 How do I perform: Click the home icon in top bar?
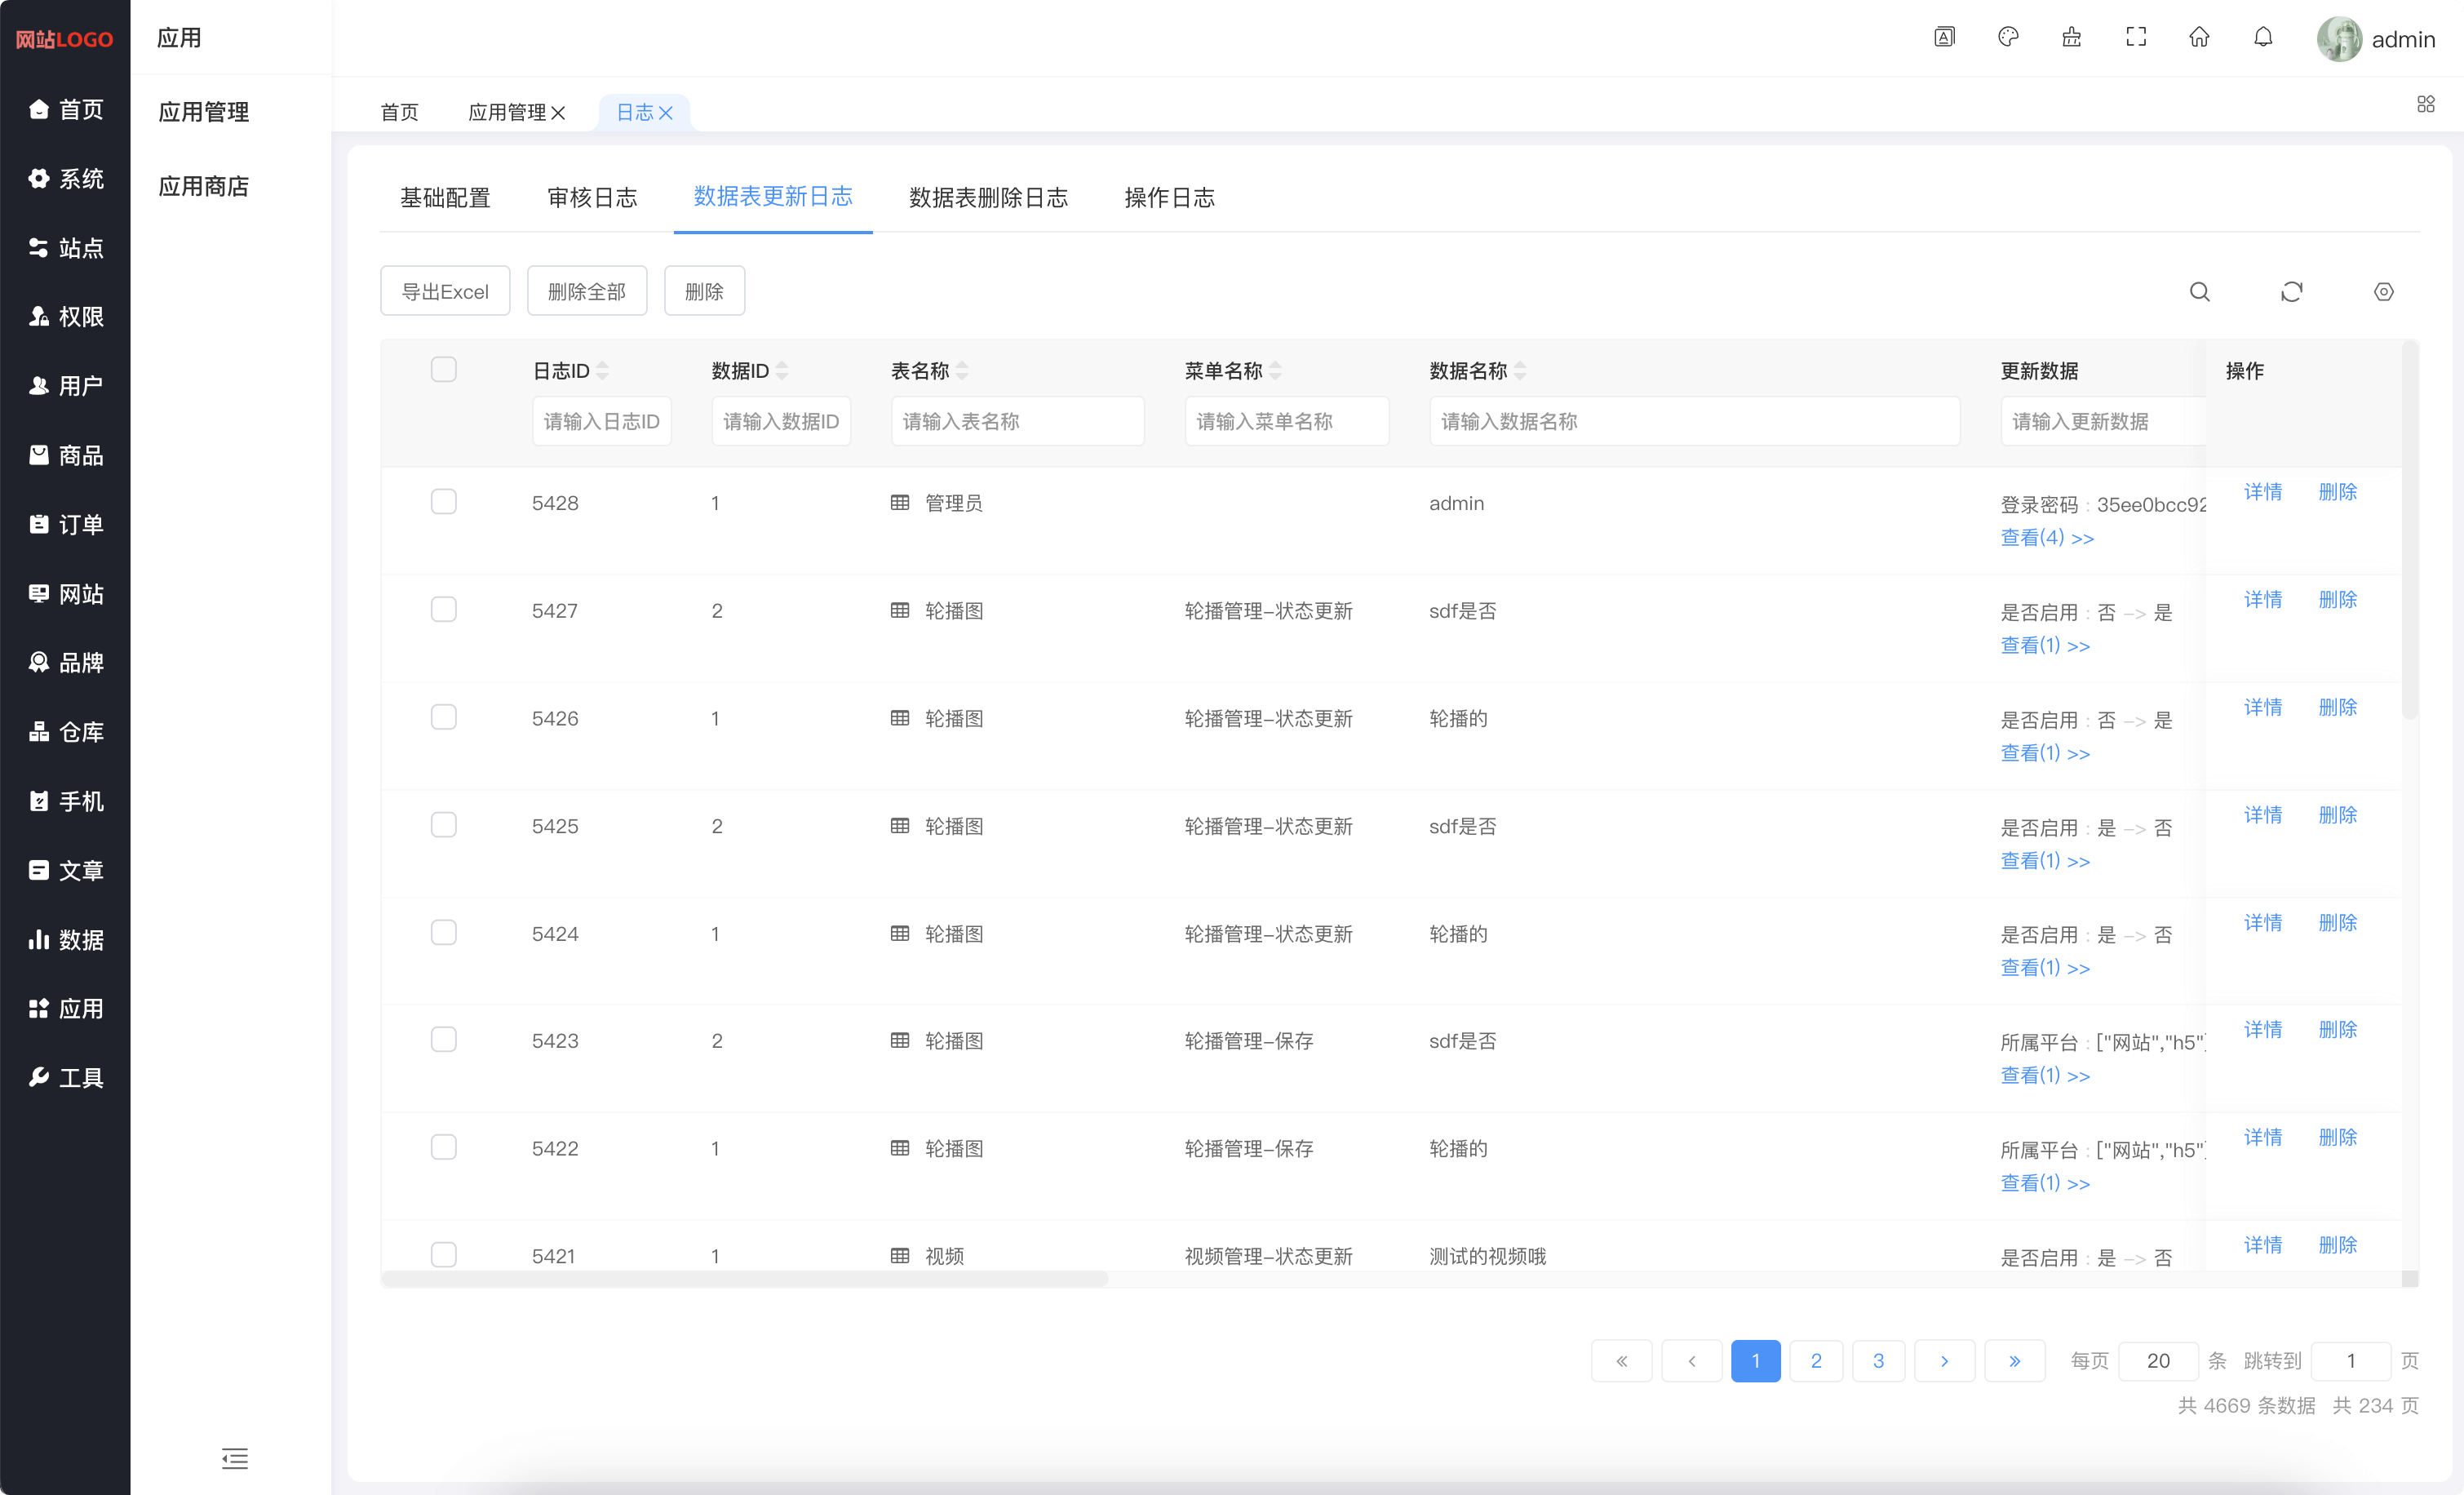point(2199,37)
